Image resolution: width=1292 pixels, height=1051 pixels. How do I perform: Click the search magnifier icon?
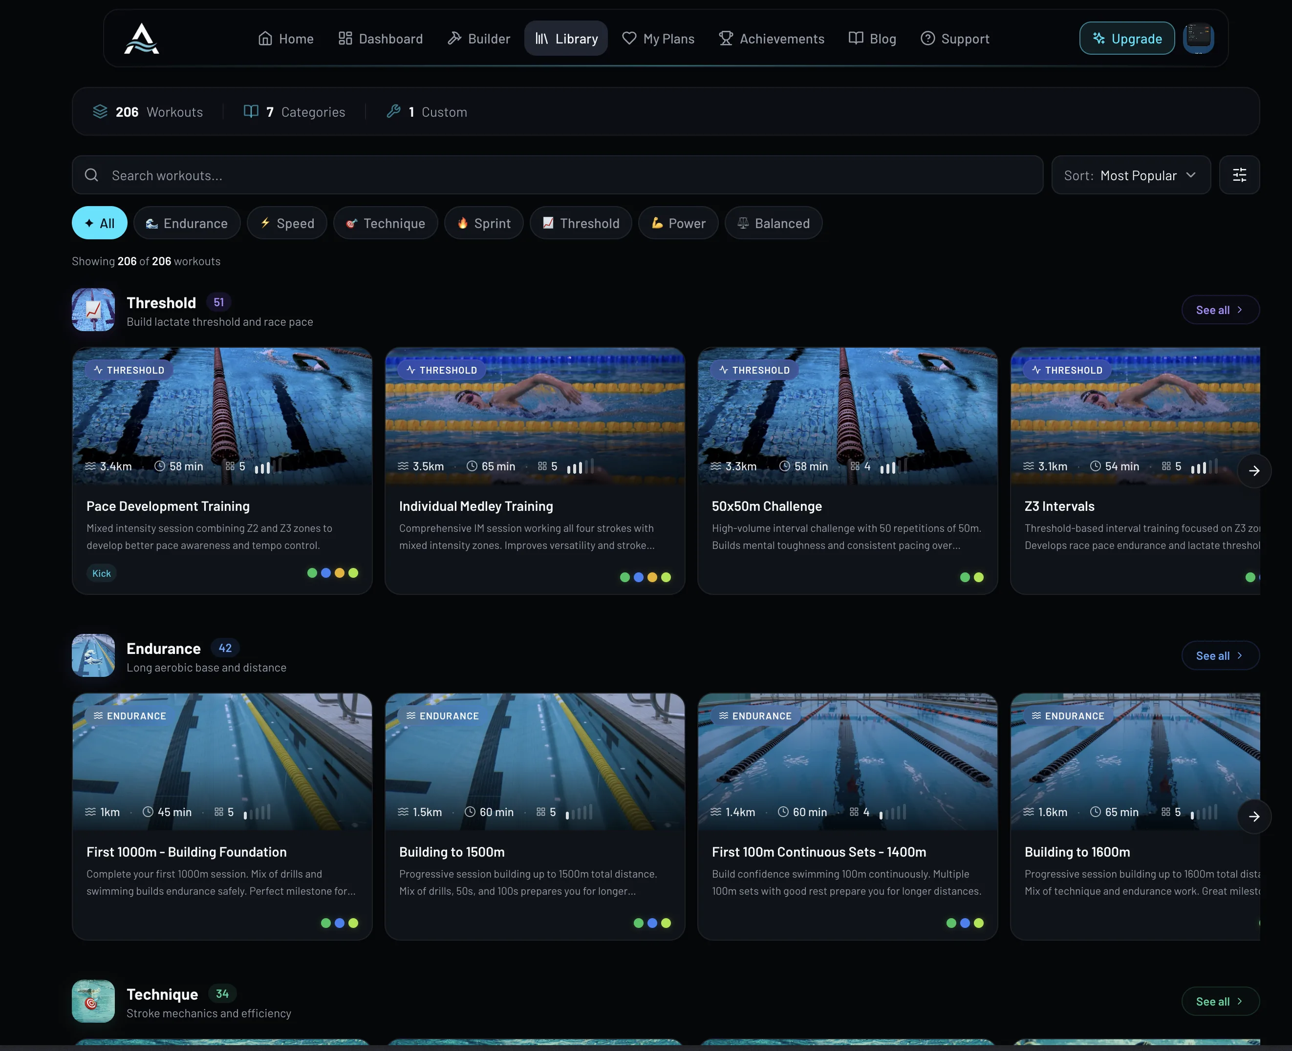pyautogui.click(x=91, y=175)
